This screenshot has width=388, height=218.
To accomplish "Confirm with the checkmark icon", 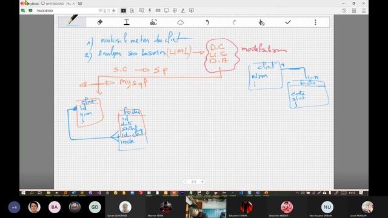I will [288, 22].
